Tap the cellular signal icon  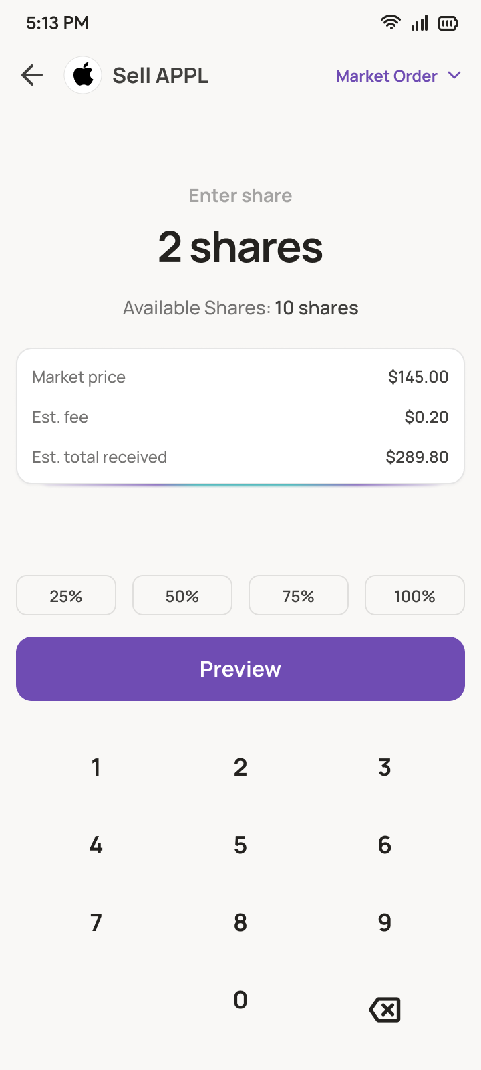pyautogui.click(x=420, y=23)
